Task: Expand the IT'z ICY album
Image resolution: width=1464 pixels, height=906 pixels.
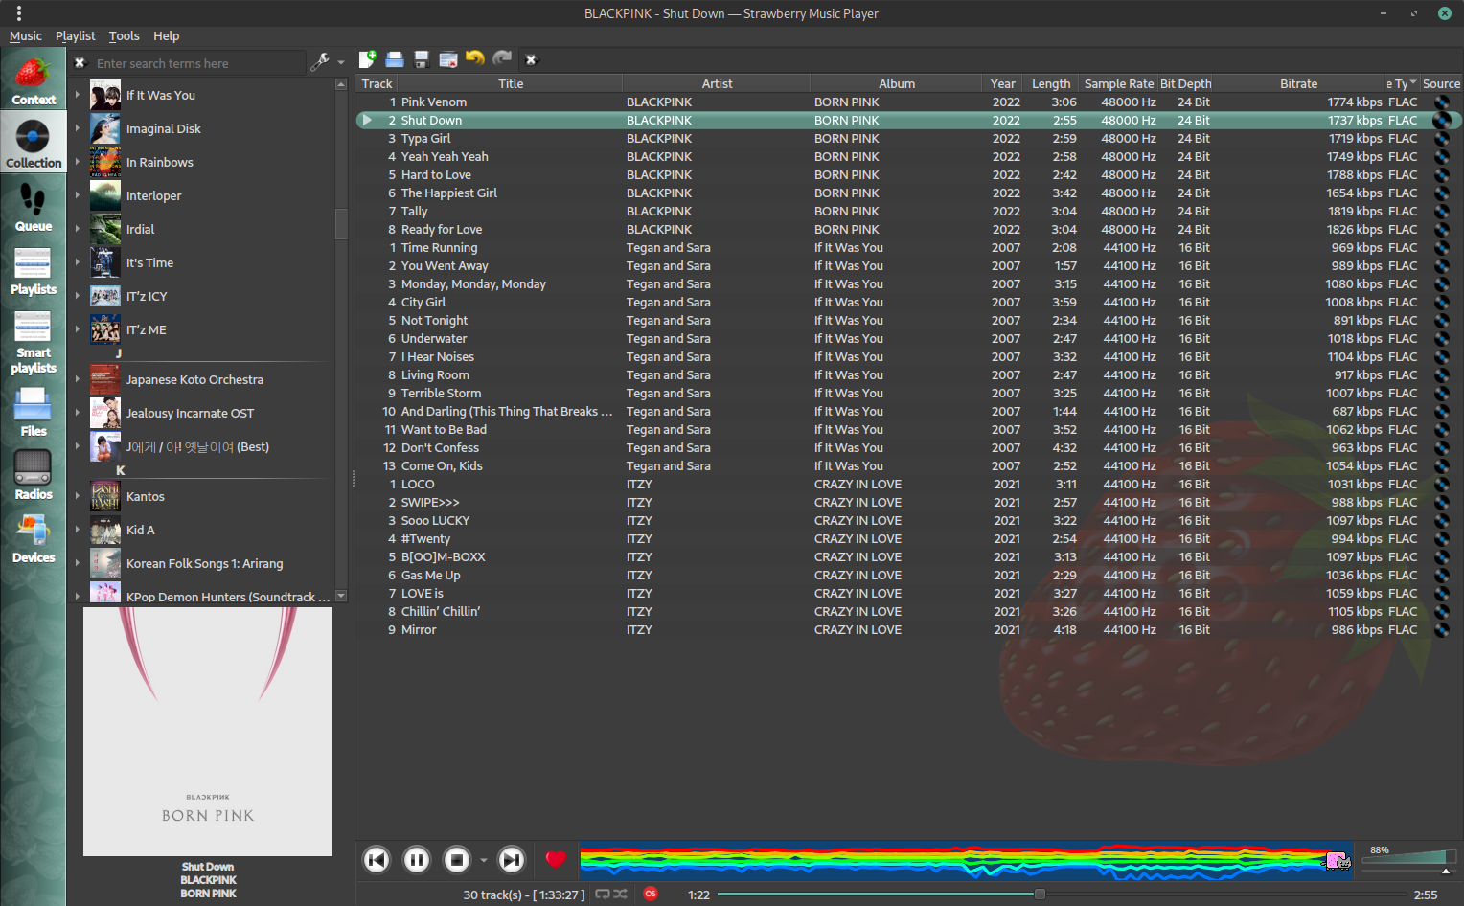Action: (78, 296)
